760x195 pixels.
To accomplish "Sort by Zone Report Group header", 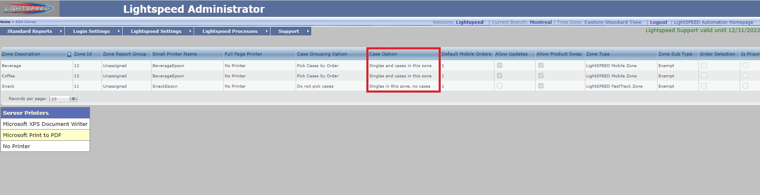I will (x=125, y=54).
